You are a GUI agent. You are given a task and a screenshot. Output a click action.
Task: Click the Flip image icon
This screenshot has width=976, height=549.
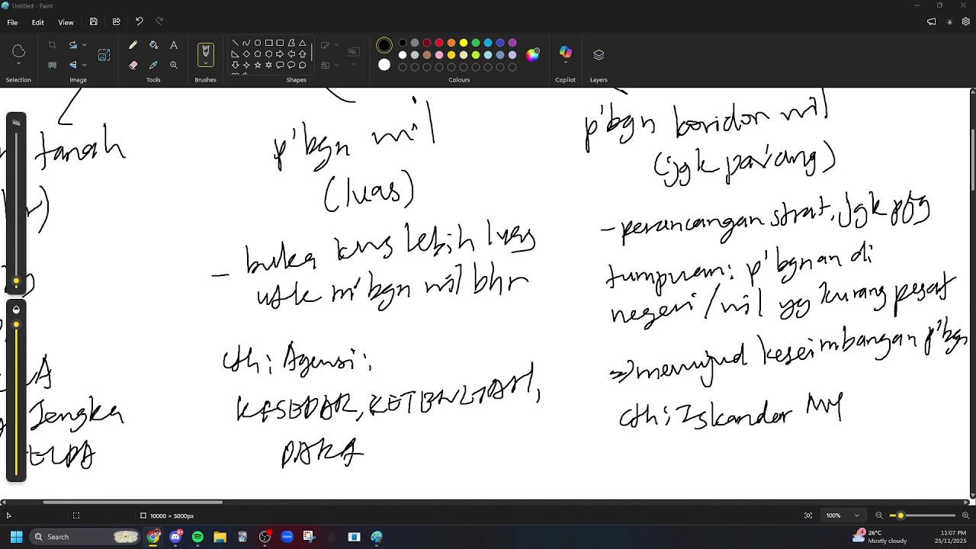pos(73,66)
